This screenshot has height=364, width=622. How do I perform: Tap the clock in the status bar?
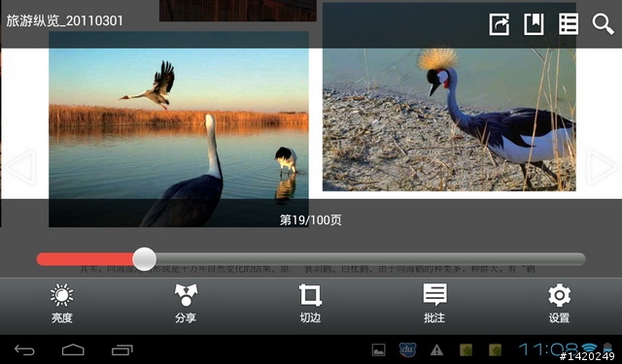548,349
